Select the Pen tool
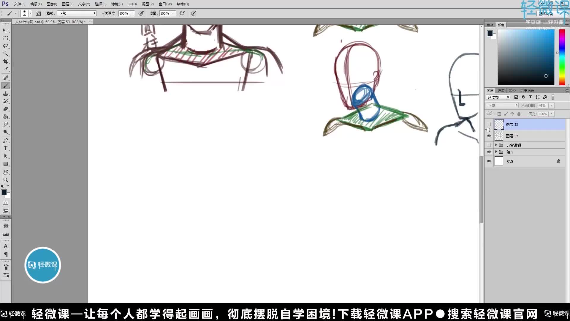 (x=6, y=141)
